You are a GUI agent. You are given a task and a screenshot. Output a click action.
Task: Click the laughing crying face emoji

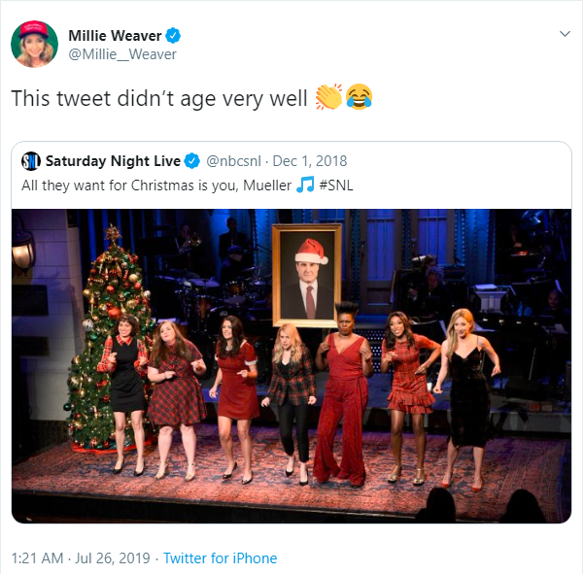click(359, 98)
